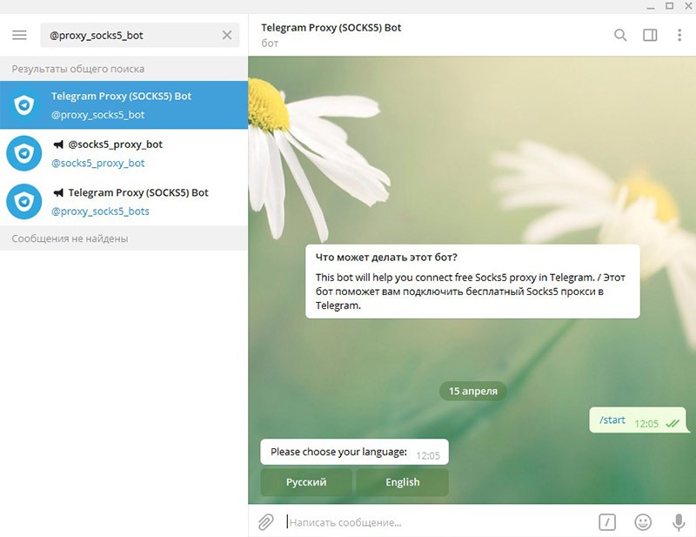Toggle the right side panel
This screenshot has height=537, width=696.
tap(650, 36)
